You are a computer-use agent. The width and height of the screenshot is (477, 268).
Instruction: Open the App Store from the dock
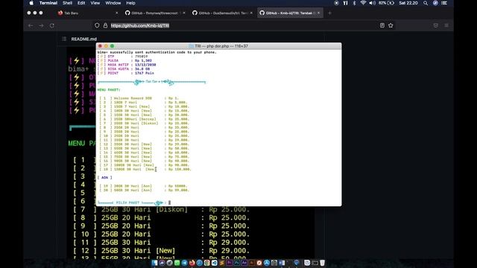[267, 263]
